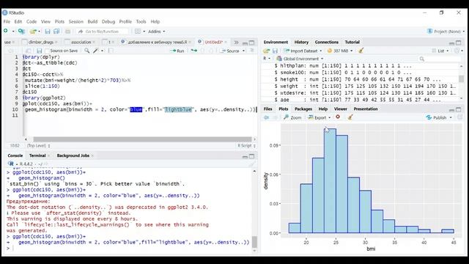The width and height of the screenshot is (469, 264).
Task: Remove current plot red X icon
Action: 338,117
